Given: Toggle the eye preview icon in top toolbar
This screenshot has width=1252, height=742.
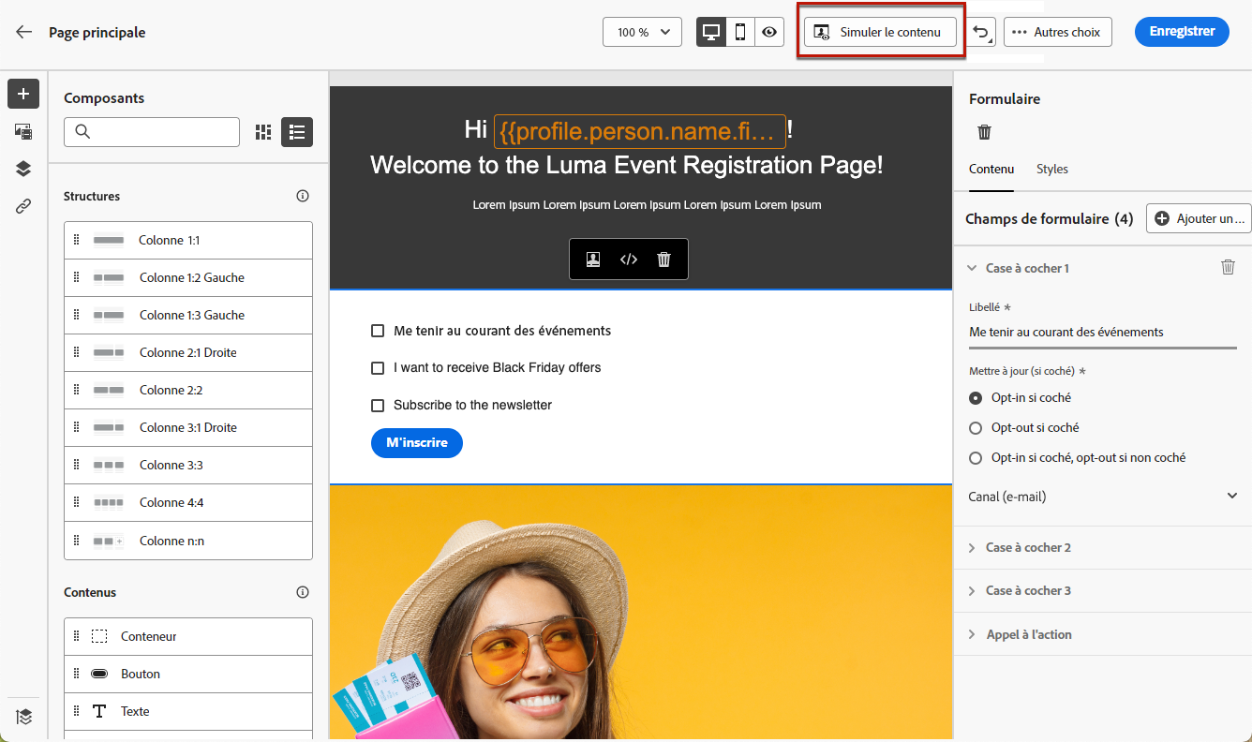Looking at the screenshot, I should (x=769, y=32).
